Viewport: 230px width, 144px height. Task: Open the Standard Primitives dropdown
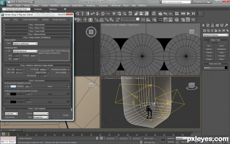coord(215,35)
